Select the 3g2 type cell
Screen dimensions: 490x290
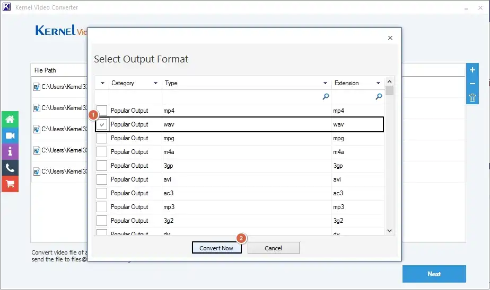pyautogui.click(x=247, y=221)
